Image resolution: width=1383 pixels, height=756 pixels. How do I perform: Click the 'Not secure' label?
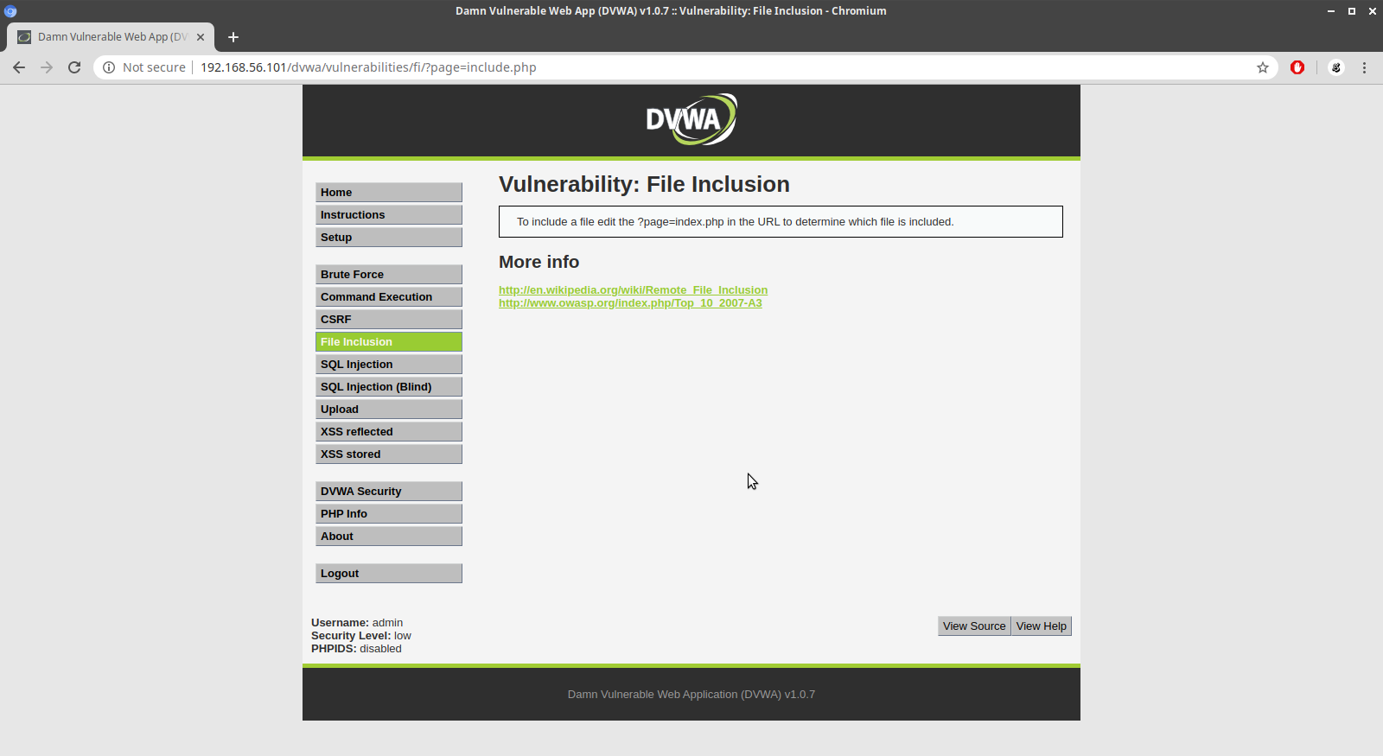pyautogui.click(x=154, y=67)
